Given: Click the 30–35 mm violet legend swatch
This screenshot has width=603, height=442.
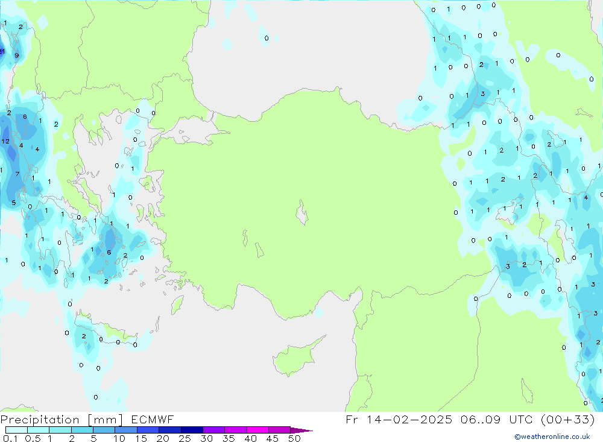Looking at the screenshot, I should pyautogui.click(x=214, y=430).
